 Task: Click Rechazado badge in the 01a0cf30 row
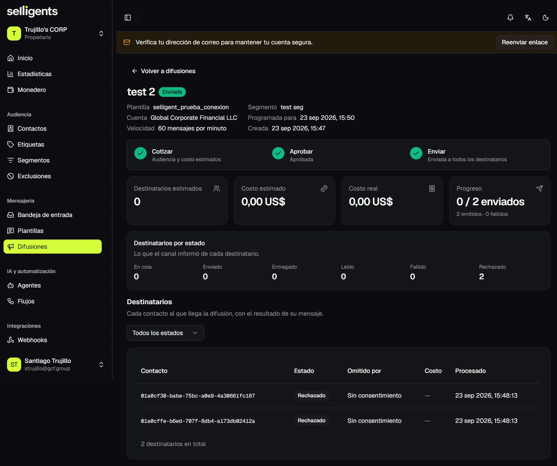tap(312, 396)
